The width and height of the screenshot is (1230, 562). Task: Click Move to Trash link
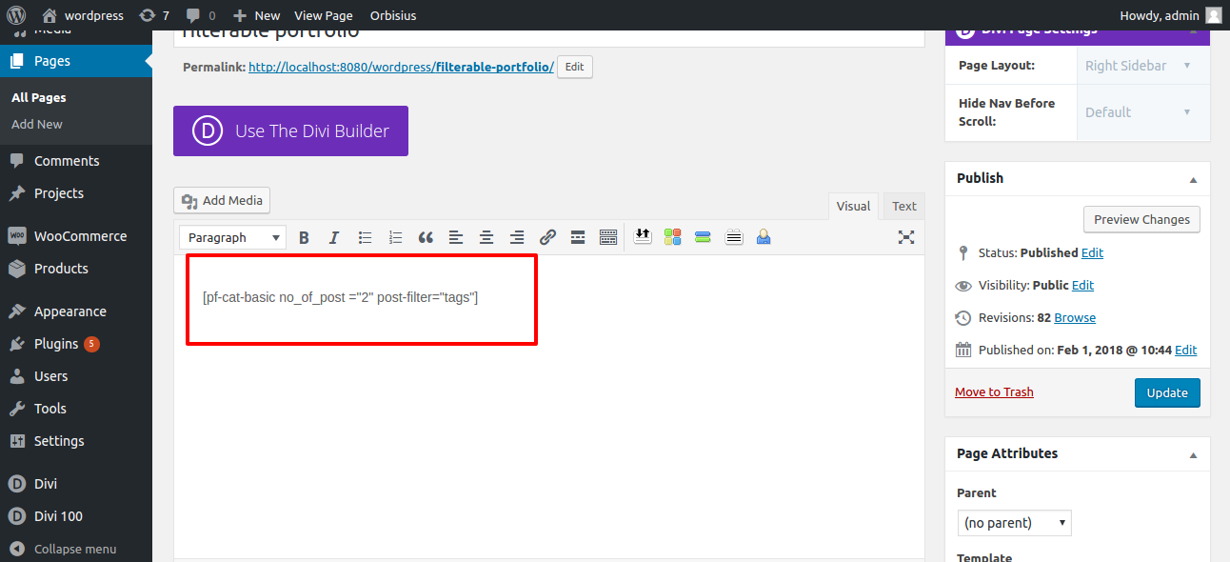pyautogui.click(x=994, y=392)
